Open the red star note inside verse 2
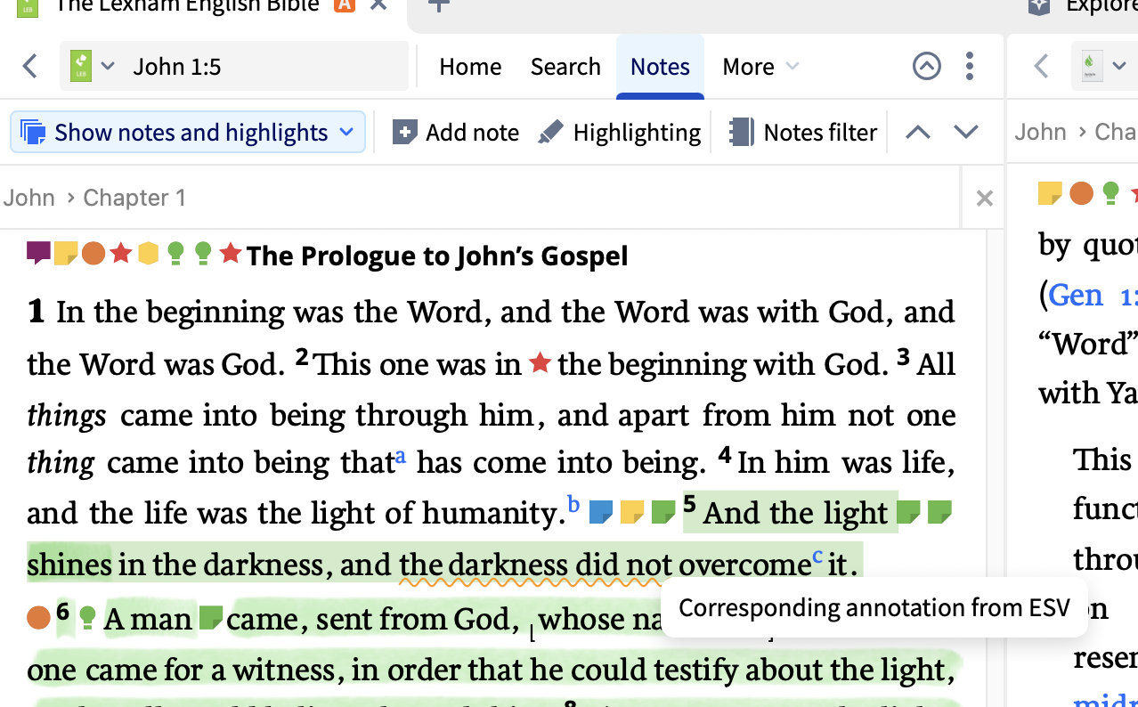The height and width of the screenshot is (707, 1138). (x=540, y=362)
